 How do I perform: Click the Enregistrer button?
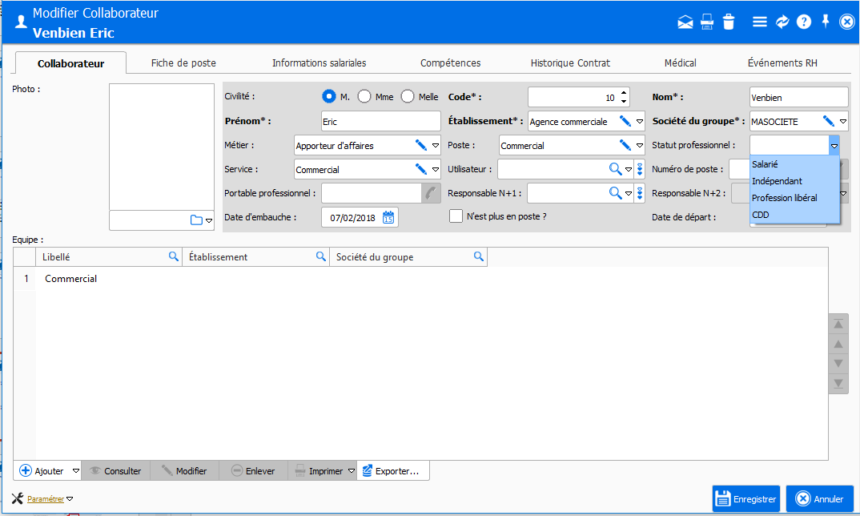pyautogui.click(x=745, y=498)
